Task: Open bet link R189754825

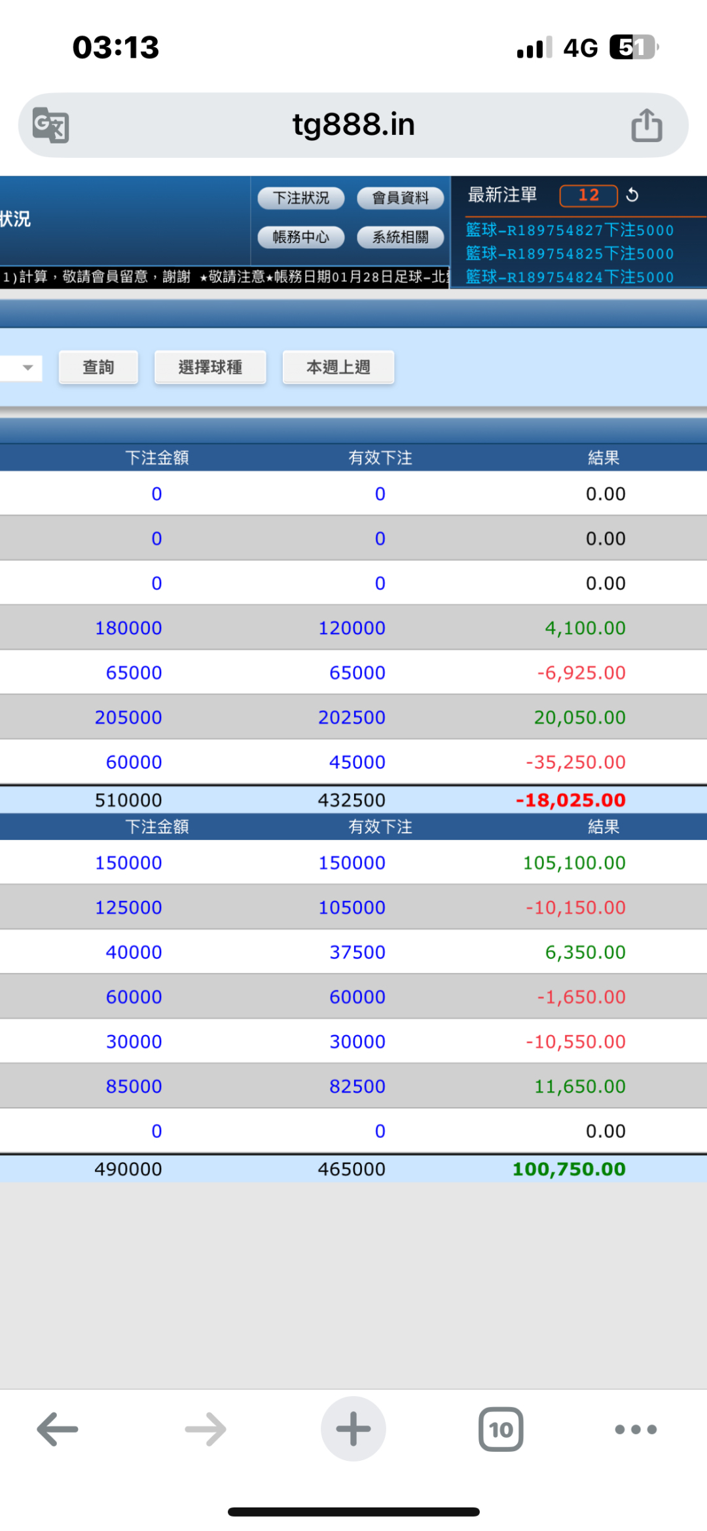Action: coord(569,254)
